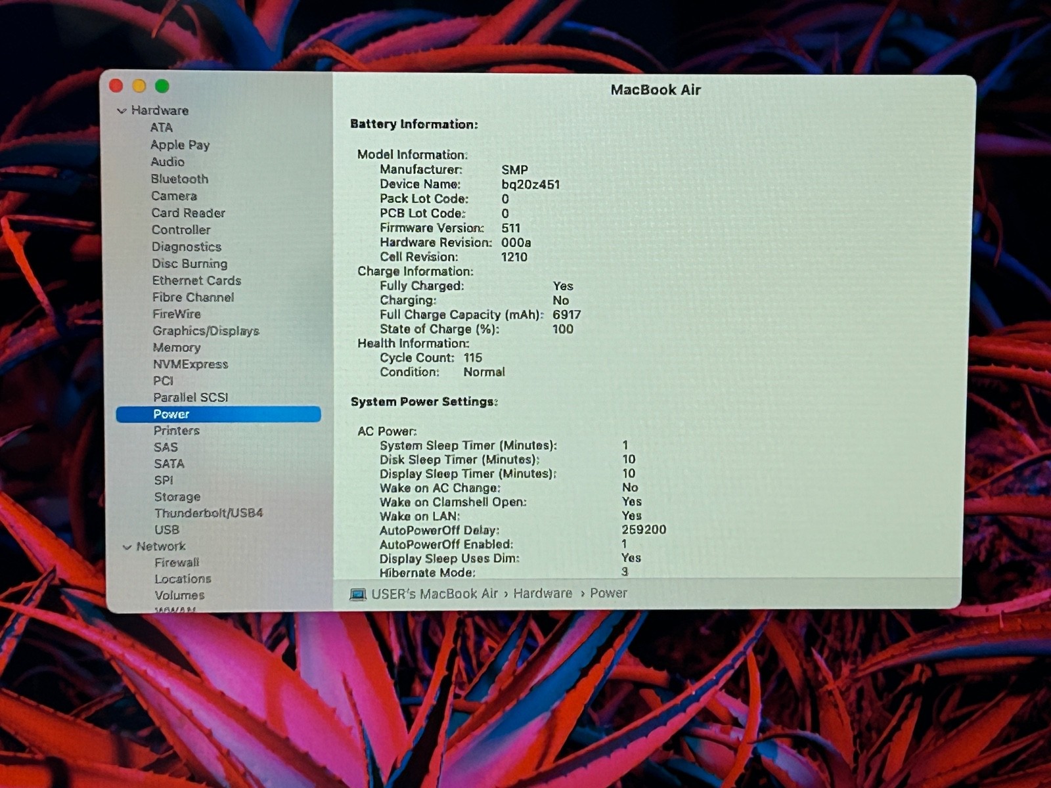Select Thunderbolt/USB4 item

tap(209, 513)
